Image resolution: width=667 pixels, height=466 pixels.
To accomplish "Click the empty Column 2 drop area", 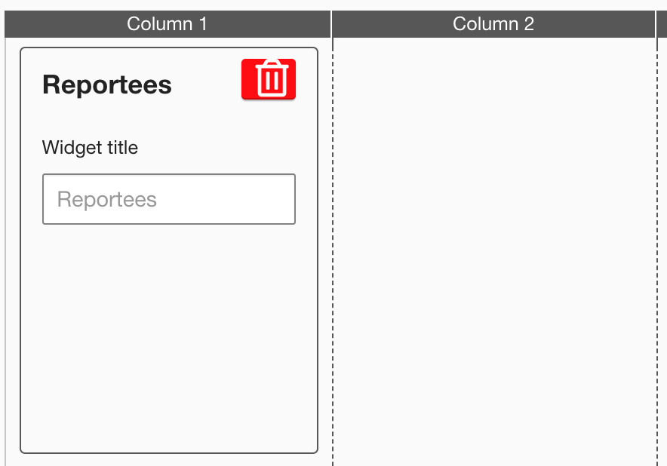I will pos(494,249).
